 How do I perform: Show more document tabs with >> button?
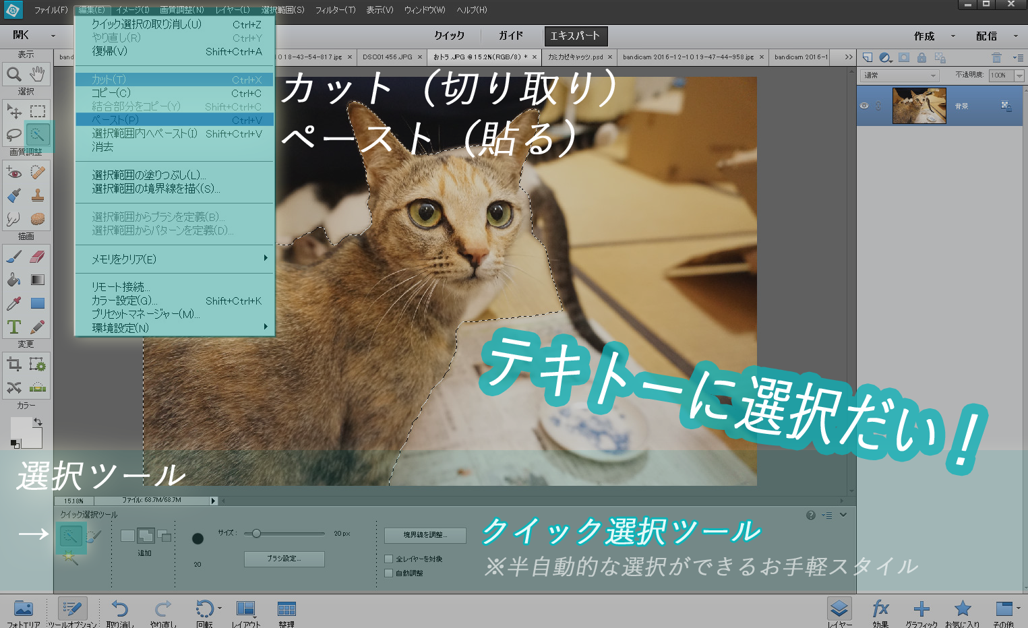[849, 57]
